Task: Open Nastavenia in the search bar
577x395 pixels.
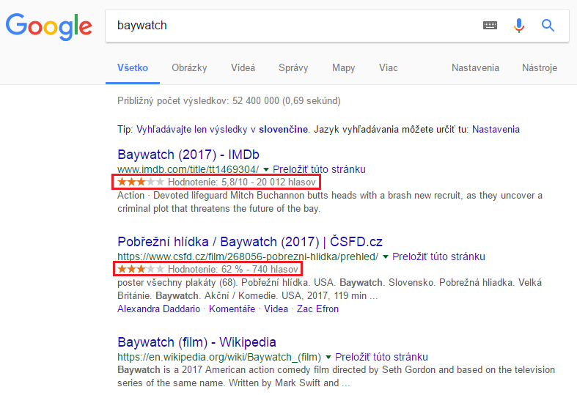Action: (x=475, y=68)
